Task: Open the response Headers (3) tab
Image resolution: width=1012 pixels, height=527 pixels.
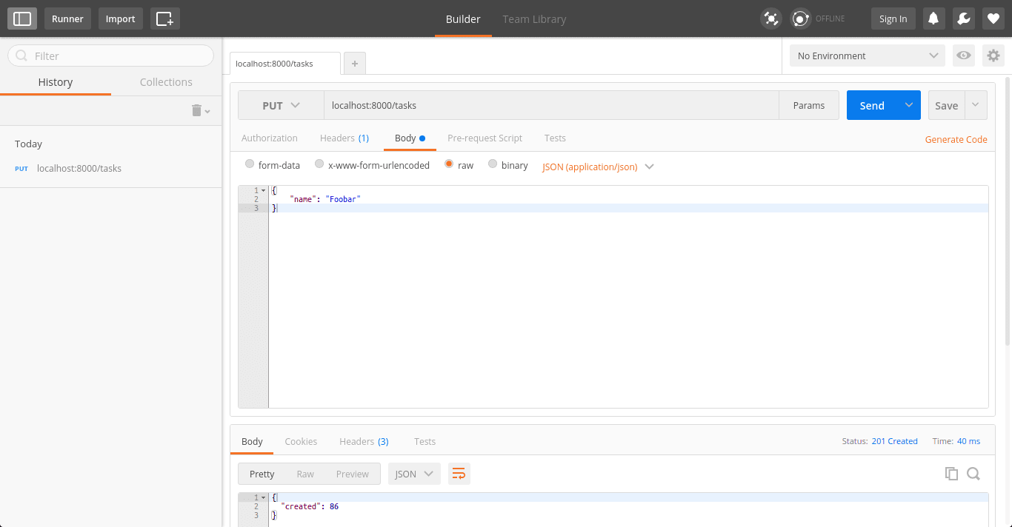Action: [364, 442]
